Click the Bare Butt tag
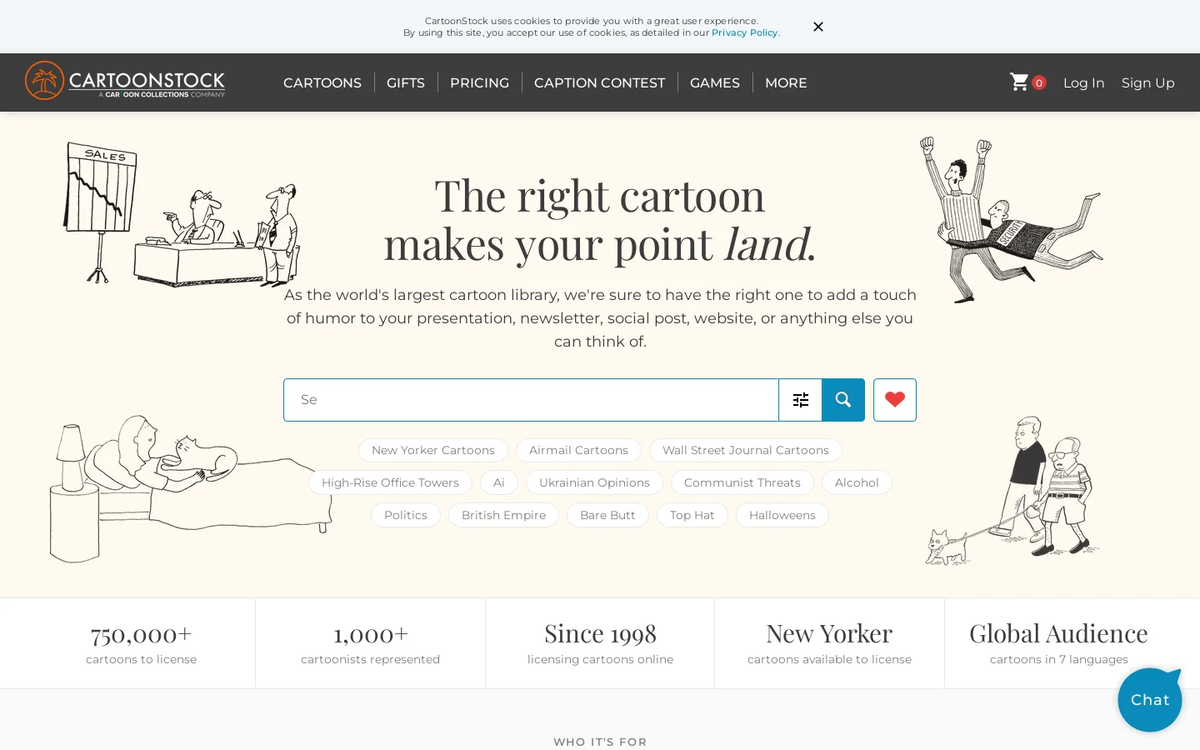The width and height of the screenshot is (1200, 750). 607,515
